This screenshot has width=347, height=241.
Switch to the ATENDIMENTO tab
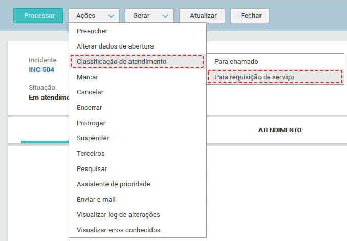(x=280, y=130)
